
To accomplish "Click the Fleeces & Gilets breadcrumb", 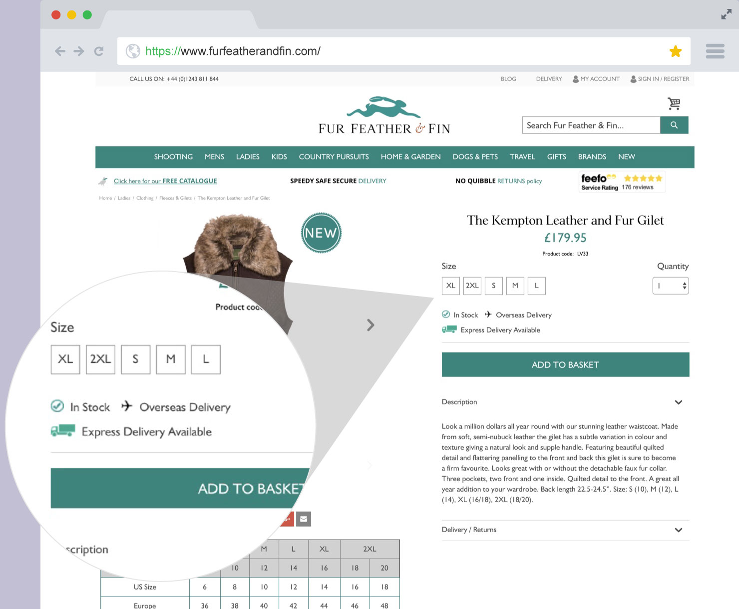I will [175, 198].
